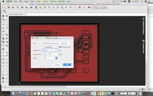
Task: Select the Text tool
Action: click(x=7, y=71)
